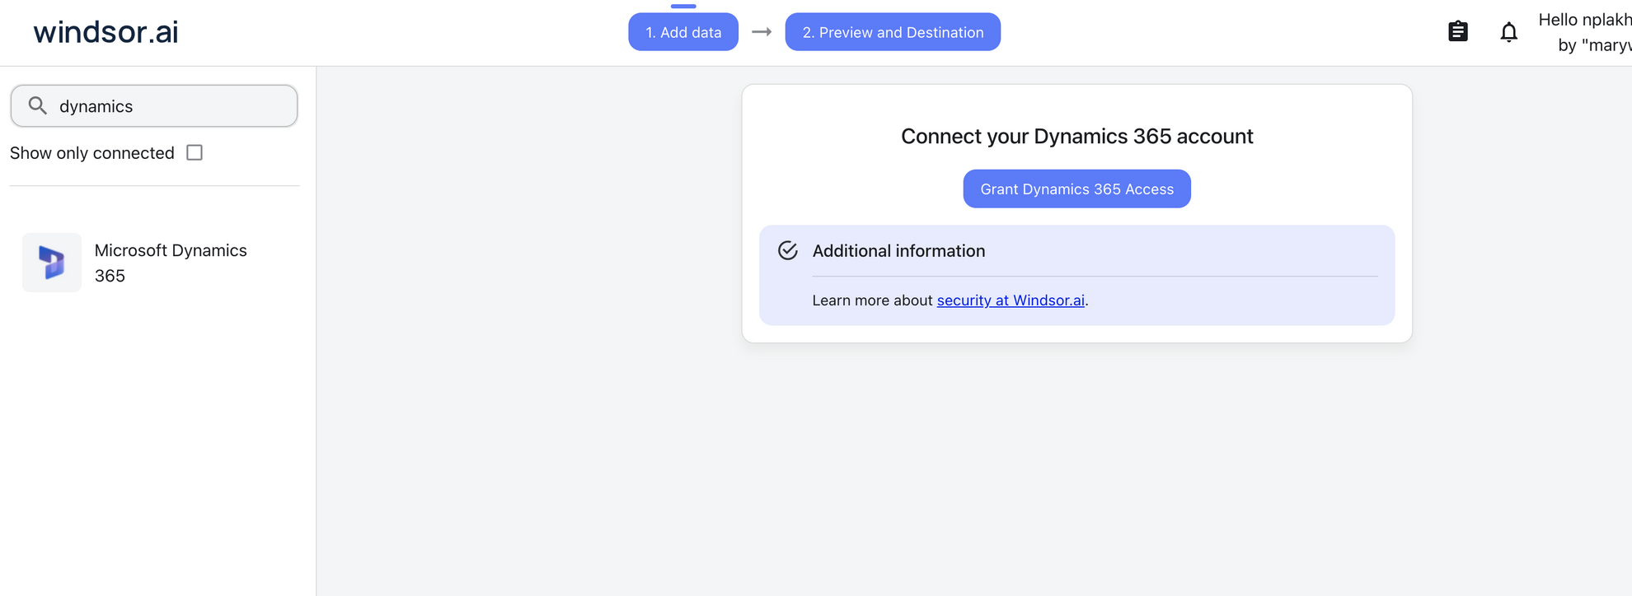Enable Show only connected checkbox
The image size is (1632, 596).
tap(195, 153)
